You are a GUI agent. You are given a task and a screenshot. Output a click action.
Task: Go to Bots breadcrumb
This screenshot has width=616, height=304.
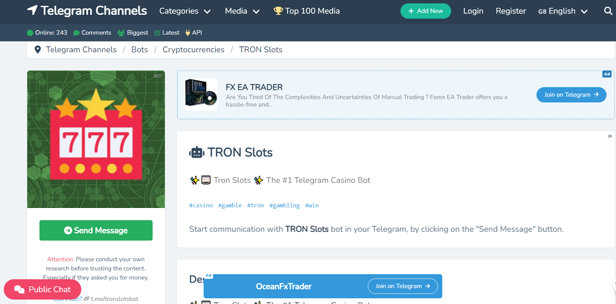139,50
